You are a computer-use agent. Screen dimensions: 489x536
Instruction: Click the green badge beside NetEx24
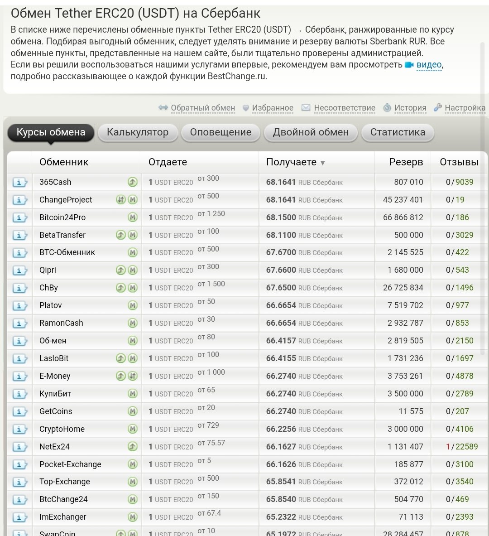click(133, 446)
